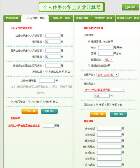
Task: Click right panel 重新填写 reset button
Action: (x=118, y=114)
